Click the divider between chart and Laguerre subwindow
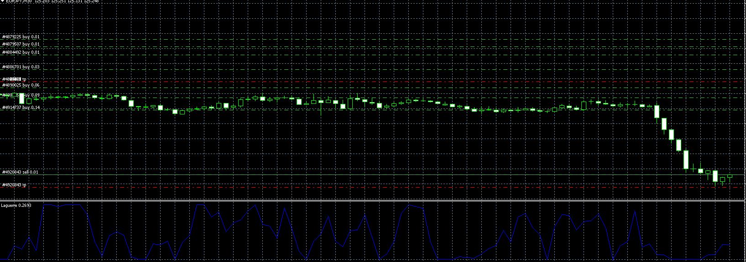The width and height of the screenshot is (746, 262). (x=373, y=200)
